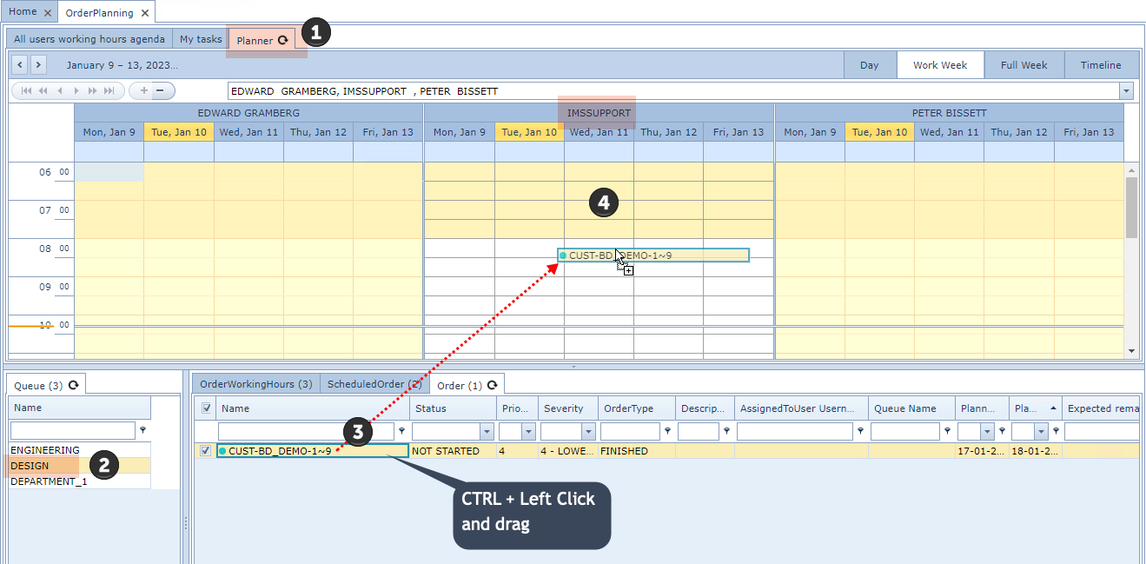This screenshot has width=1146, height=564.
Task: Jump to last resource in navigator
Action: (x=109, y=90)
